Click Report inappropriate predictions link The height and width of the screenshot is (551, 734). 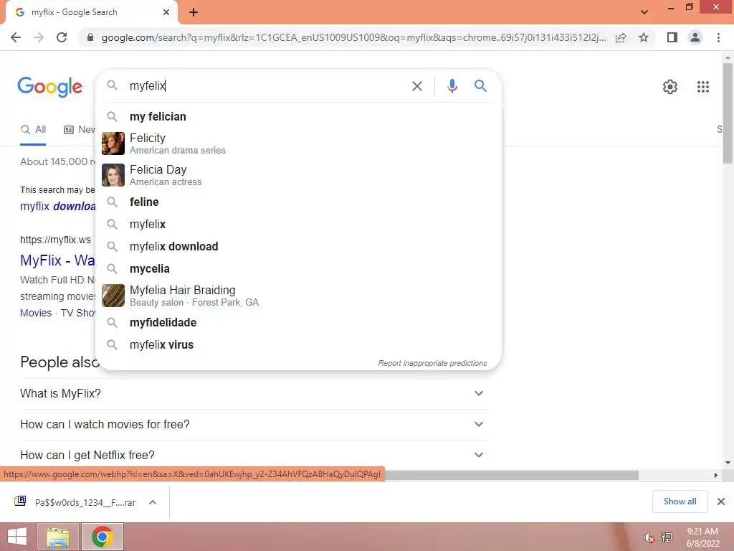(x=432, y=363)
